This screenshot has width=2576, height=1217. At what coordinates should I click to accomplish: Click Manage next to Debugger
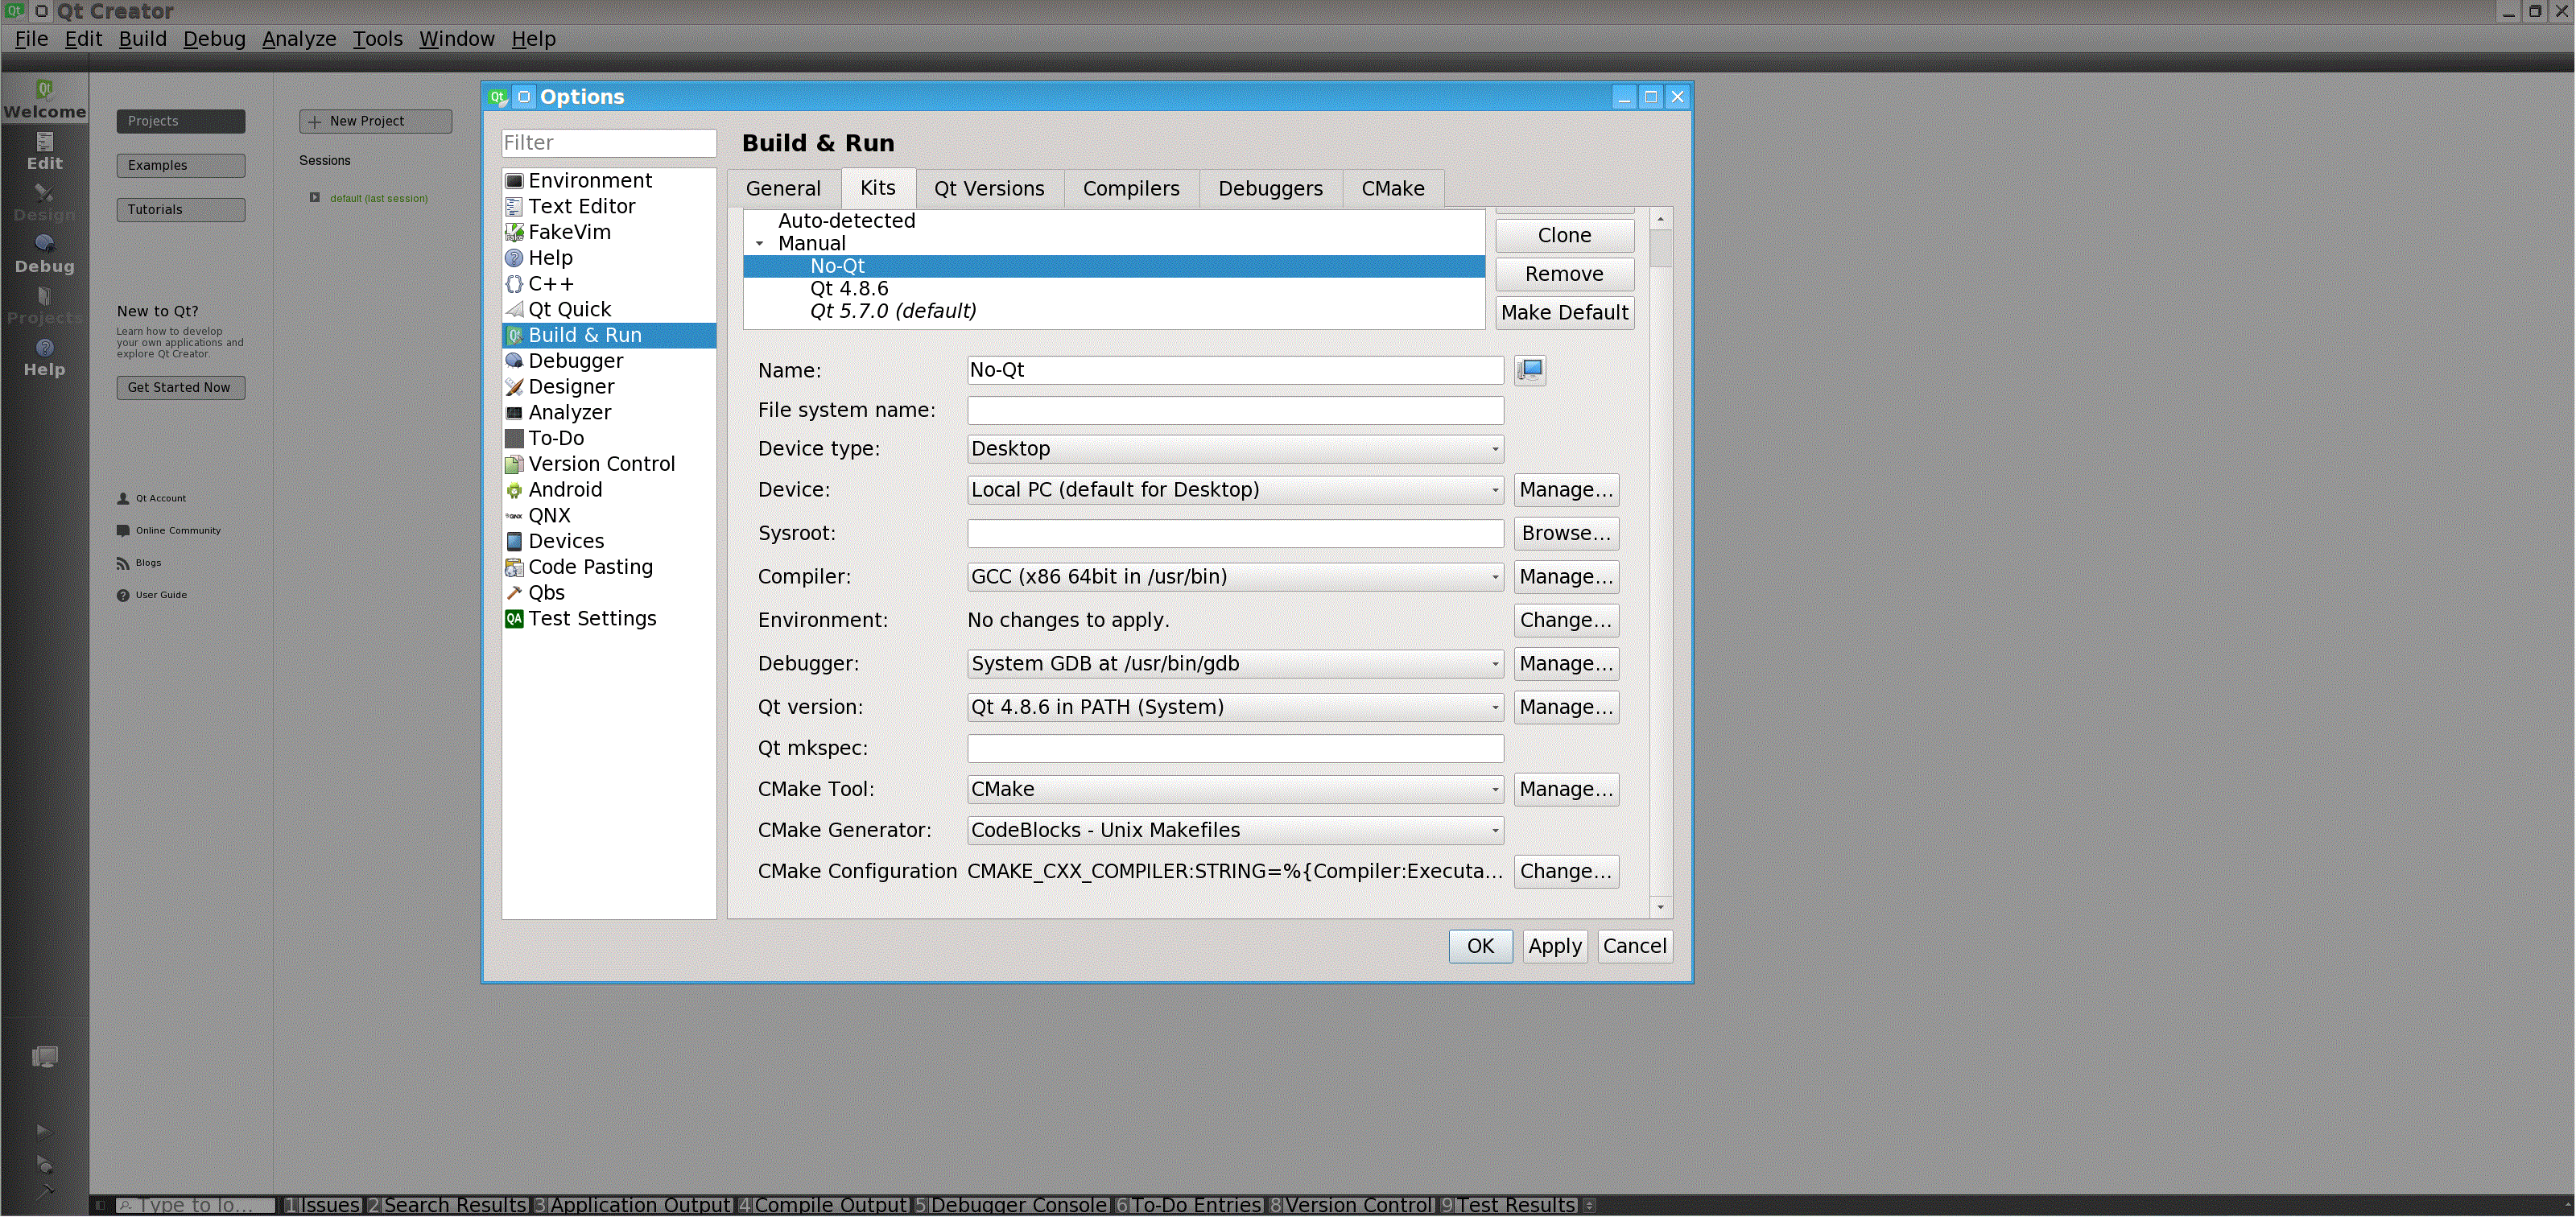(1566, 665)
